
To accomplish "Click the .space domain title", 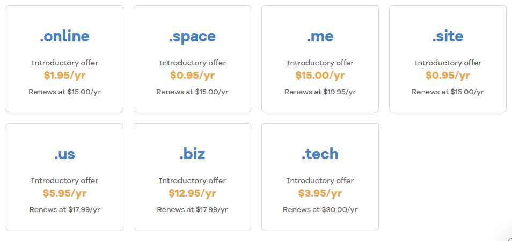I will coord(192,36).
